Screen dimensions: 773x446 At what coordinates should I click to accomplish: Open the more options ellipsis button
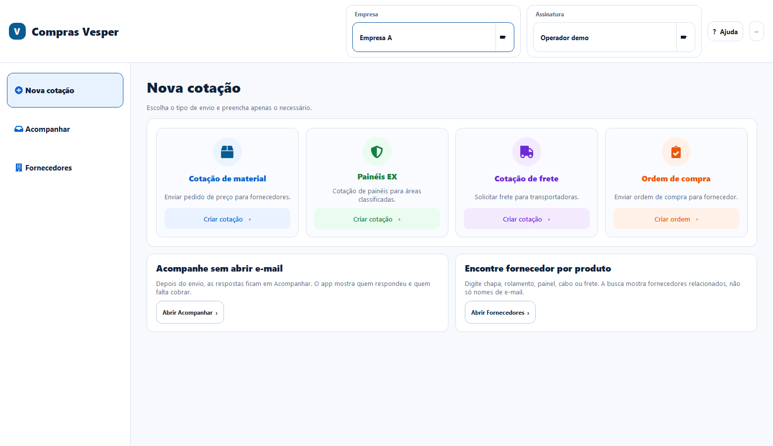pos(757,31)
